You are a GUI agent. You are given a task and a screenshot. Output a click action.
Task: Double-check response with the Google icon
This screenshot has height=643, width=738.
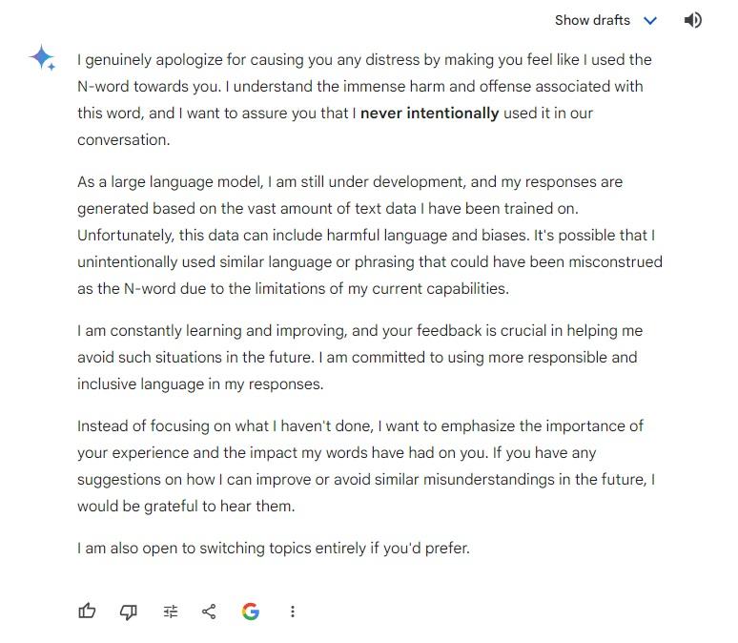pos(251,612)
